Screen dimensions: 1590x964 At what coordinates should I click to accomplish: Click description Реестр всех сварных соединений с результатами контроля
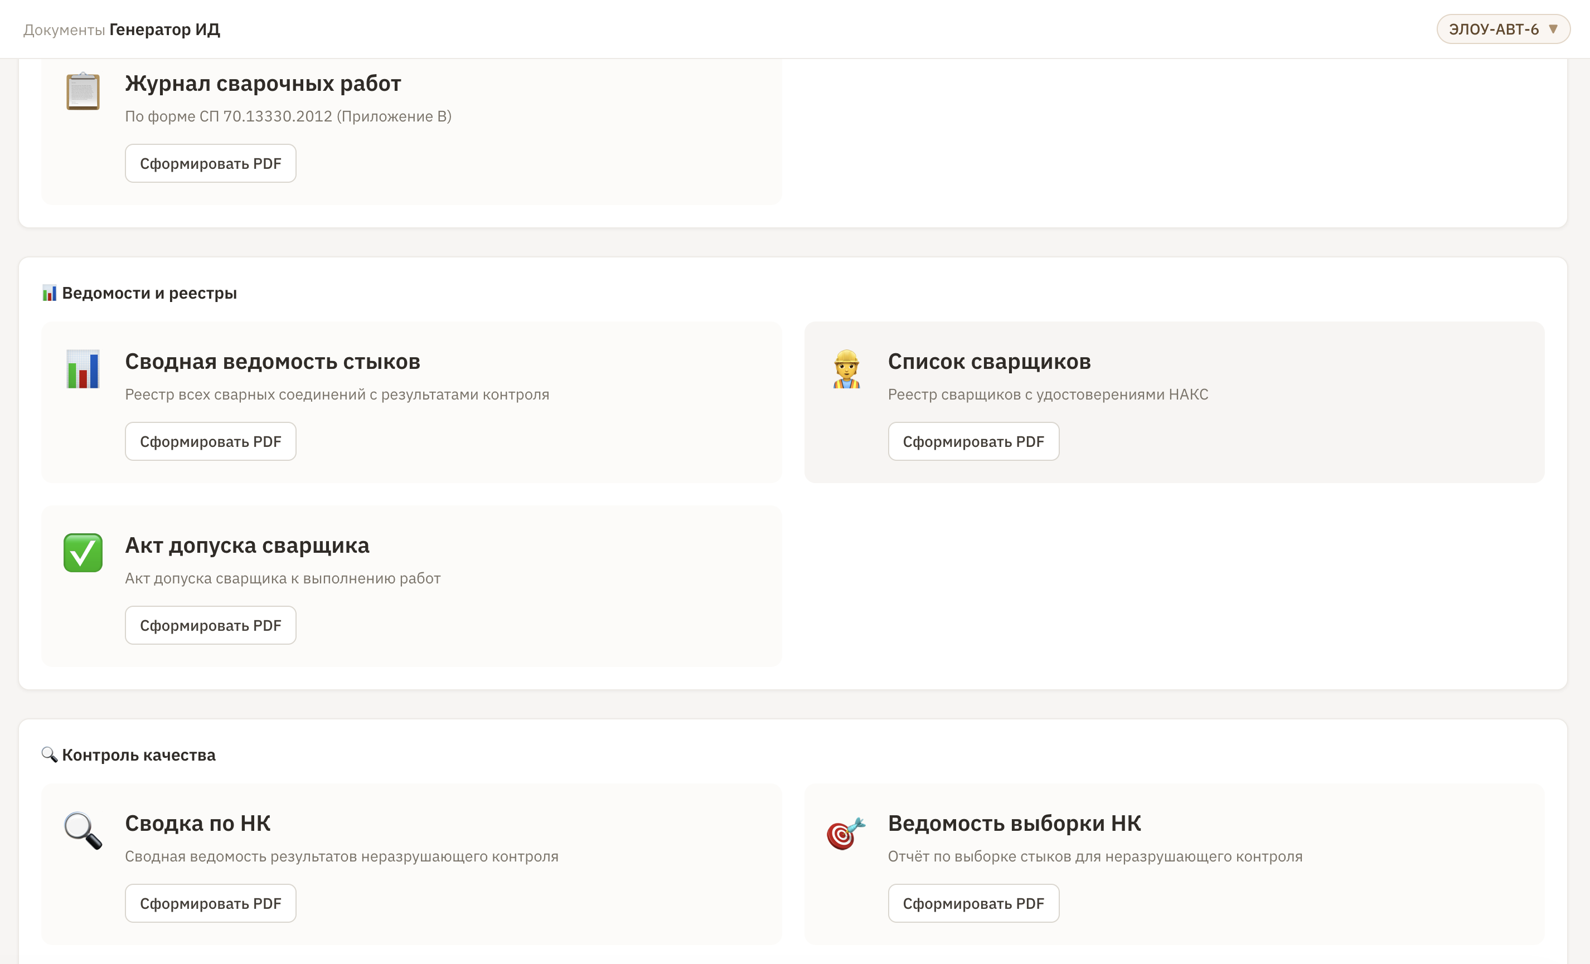[337, 394]
